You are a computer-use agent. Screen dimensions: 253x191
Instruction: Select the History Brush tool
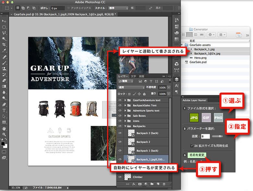pyautogui.click(x=4, y=74)
